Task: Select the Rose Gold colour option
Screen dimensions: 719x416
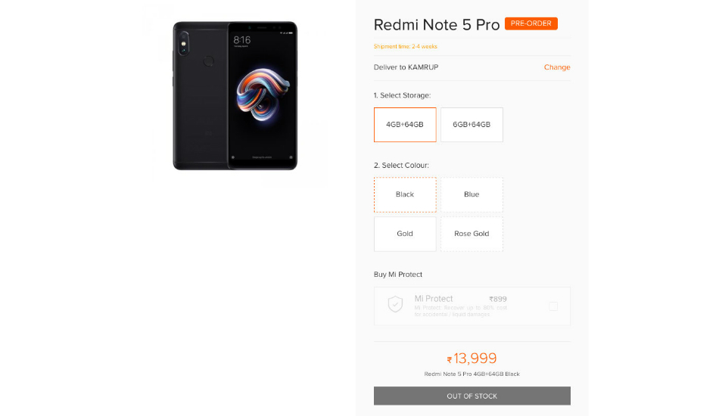Action: [472, 234]
